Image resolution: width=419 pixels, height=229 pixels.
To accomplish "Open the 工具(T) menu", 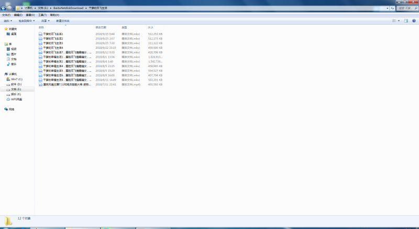I will pos(41,15).
